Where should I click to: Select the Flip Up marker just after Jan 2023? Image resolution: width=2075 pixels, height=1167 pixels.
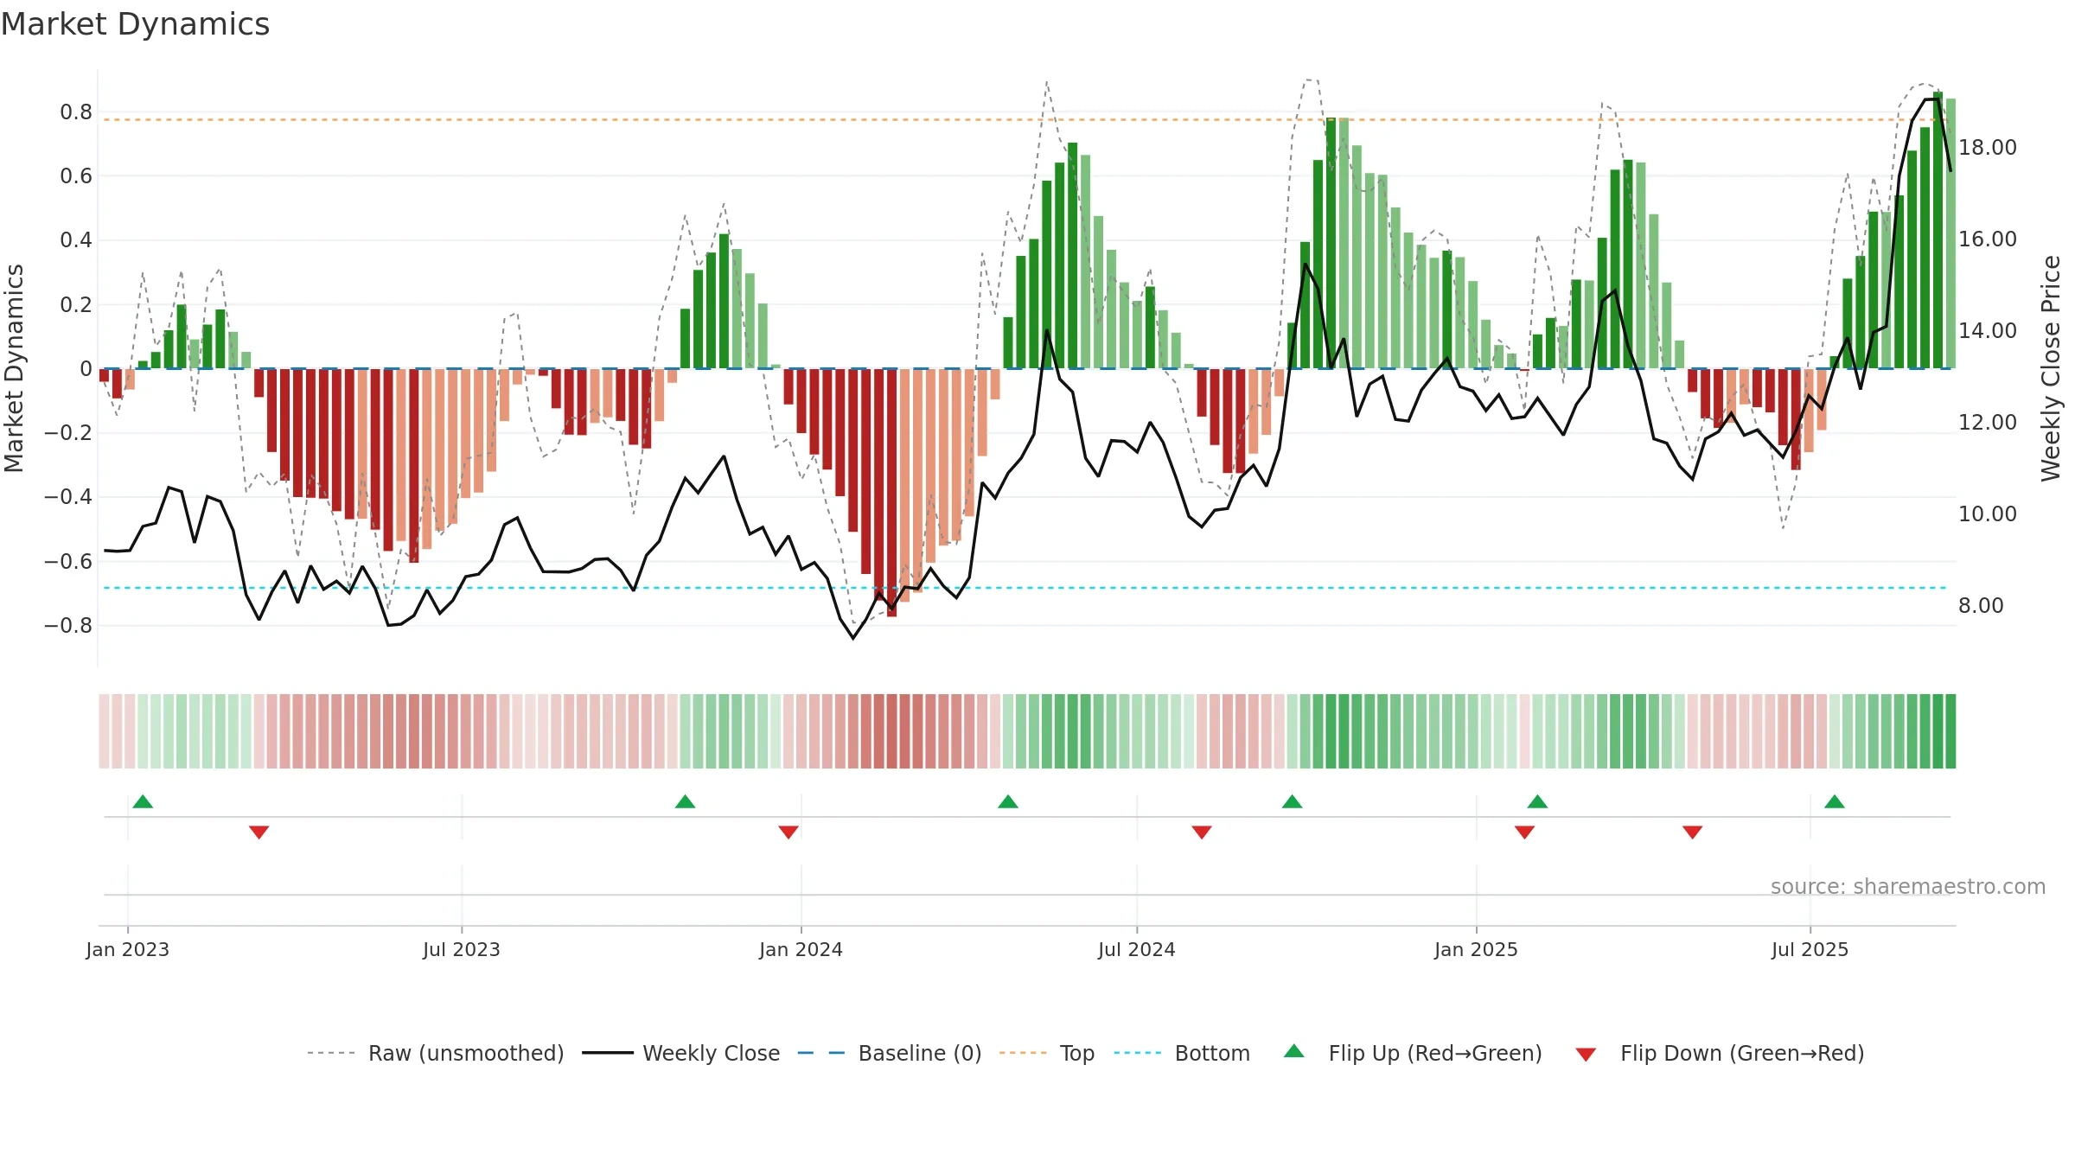click(x=144, y=801)
